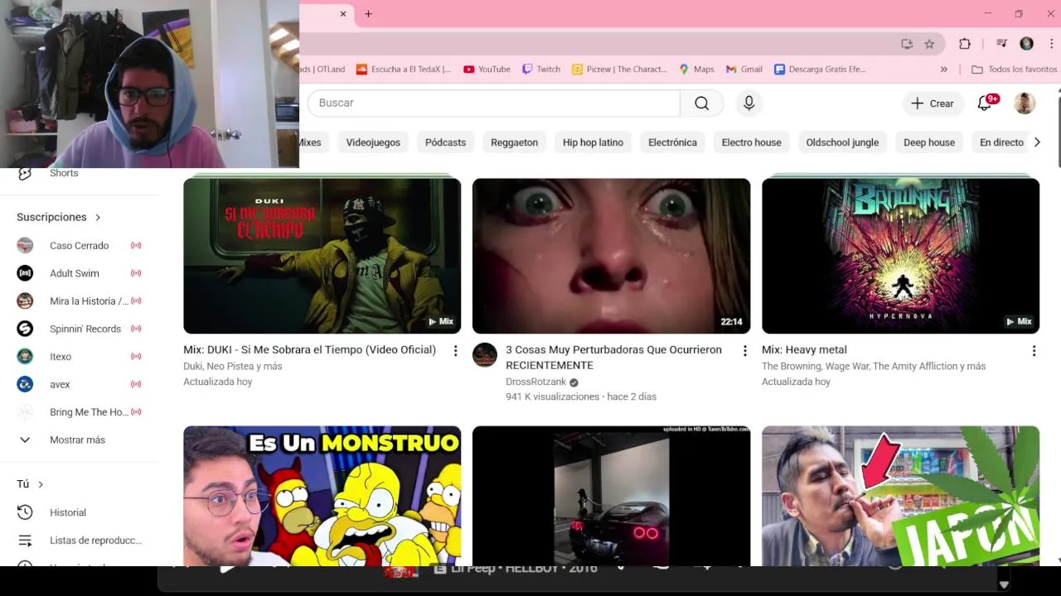This screenshot has height=596, width=1061.
Task: Bookmark this page with the star icon
Action: (x=929, y=44)
